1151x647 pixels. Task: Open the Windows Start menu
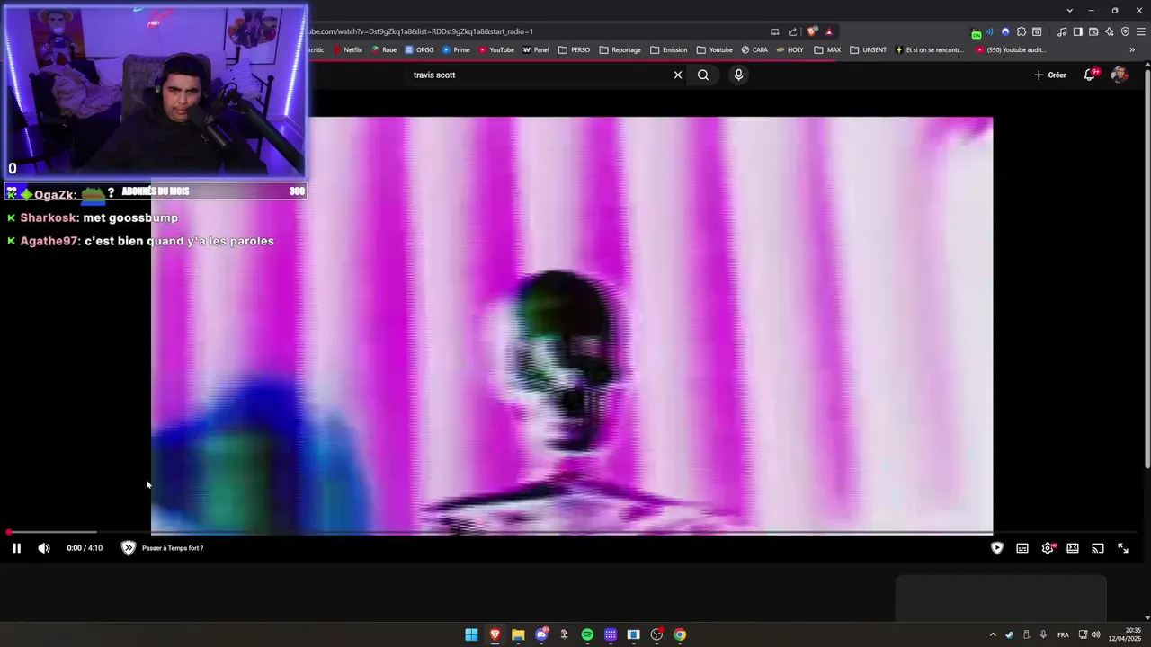[x=471, y=634]
